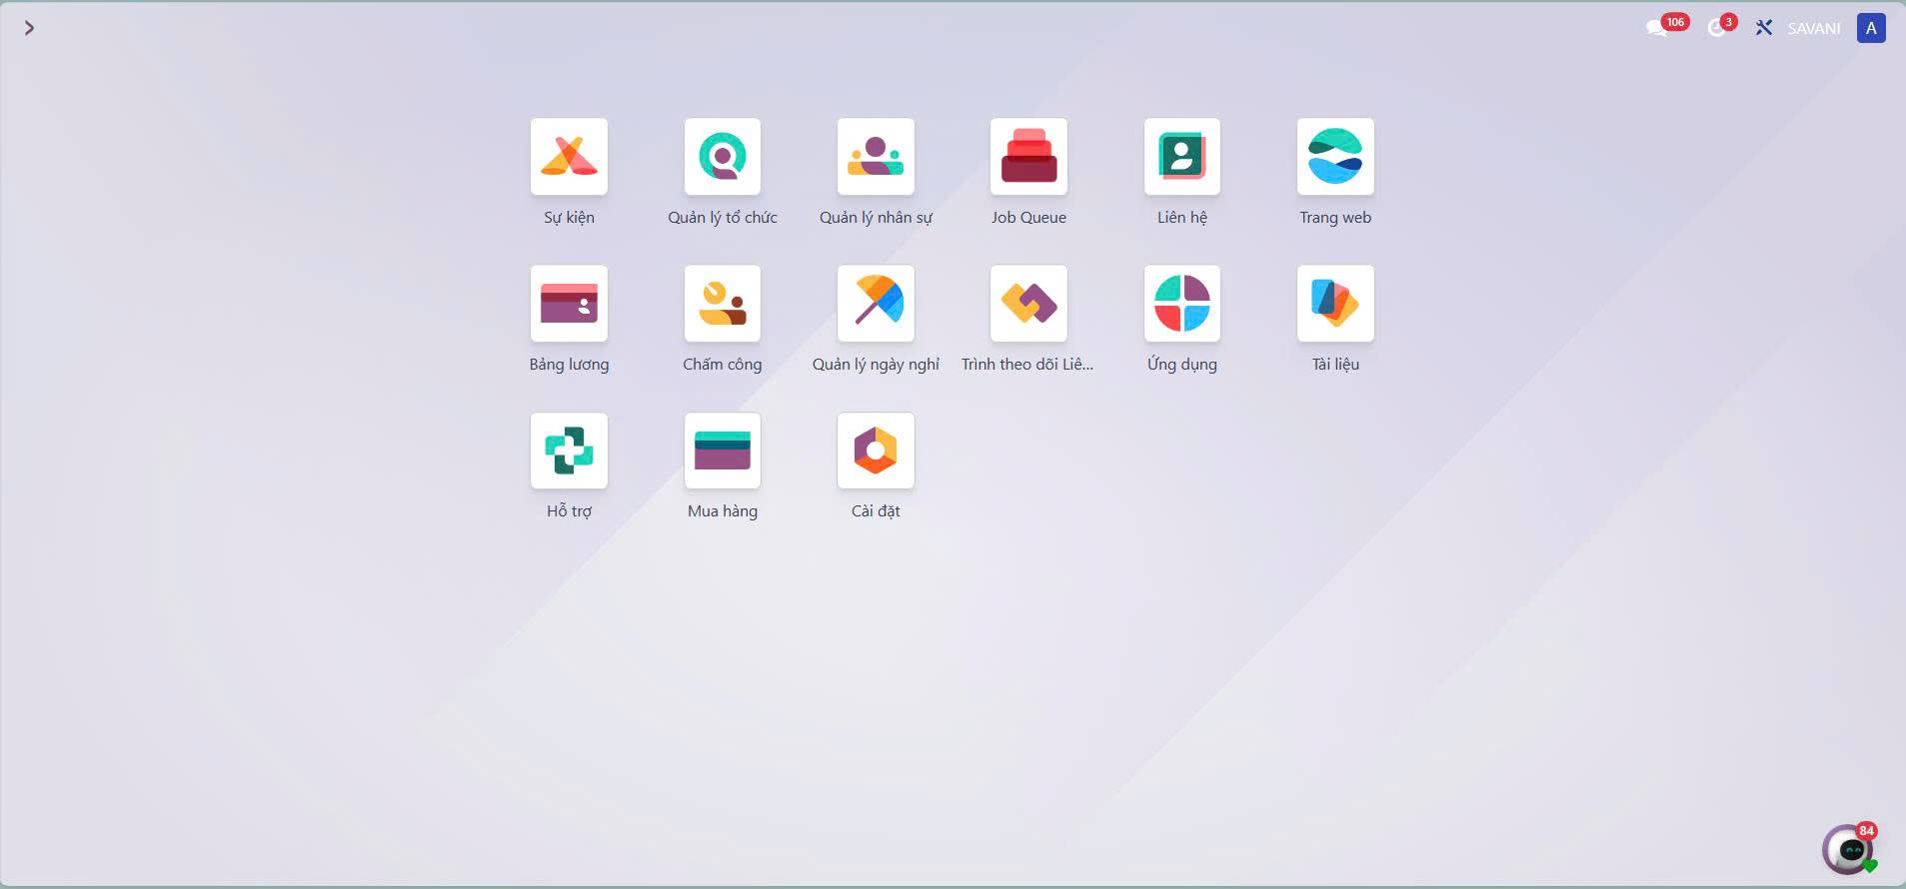This screenshot has width=1906, height=889.
Task: Open the Hỗ trợ helpdesk app
Action: click(569, 450)
